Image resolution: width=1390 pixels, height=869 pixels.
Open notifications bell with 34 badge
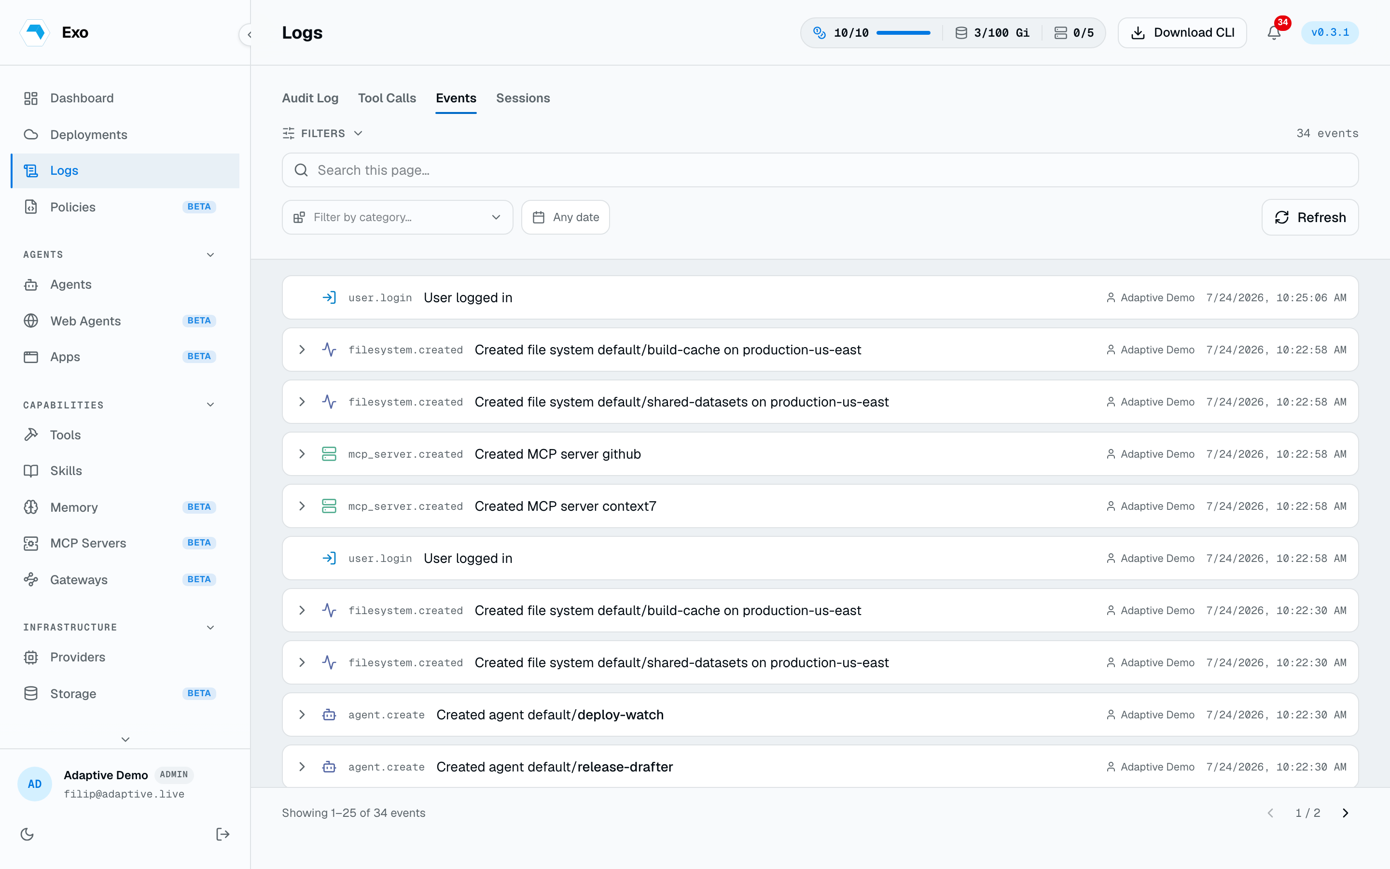(1274, 32)
